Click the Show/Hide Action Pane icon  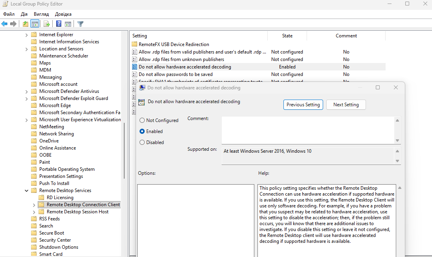click(68, 24)
